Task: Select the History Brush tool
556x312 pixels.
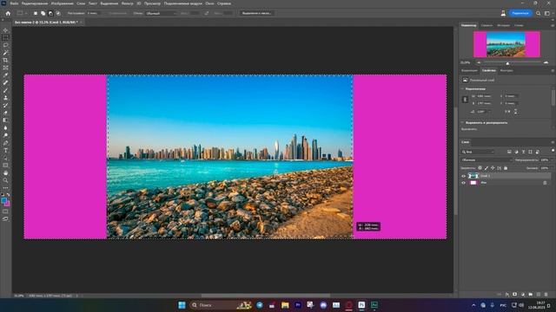Action: 5,105
